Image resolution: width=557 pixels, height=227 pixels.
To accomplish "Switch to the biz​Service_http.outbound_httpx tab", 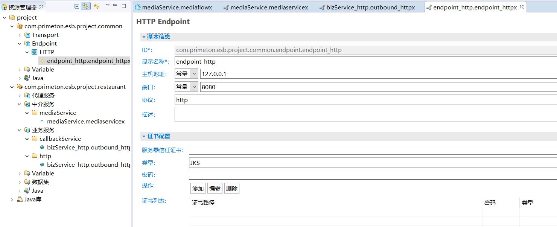I will pos(367,7).
